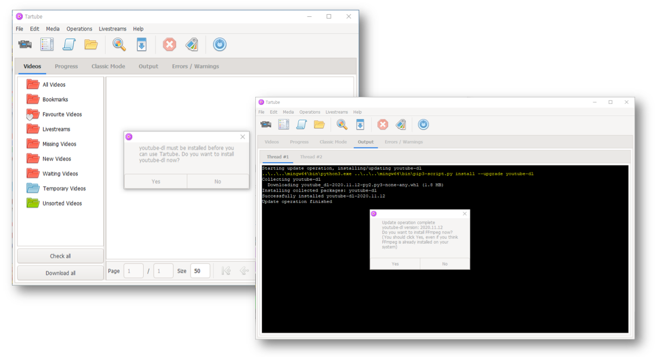Viewport: 656px width, 357px height.
Task: Select the New Videos folder
Action: point(57,159)
